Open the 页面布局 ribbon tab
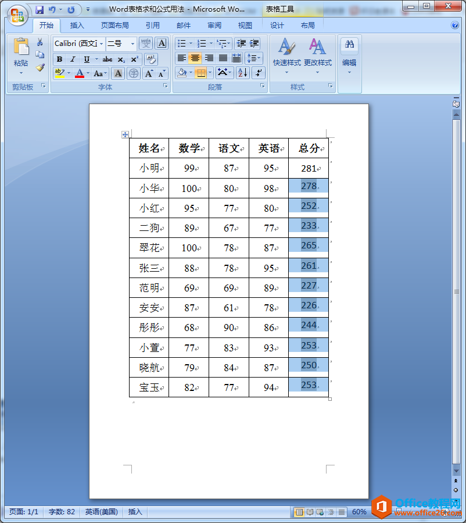Screen dimensions: 466x523 point(114,26)
